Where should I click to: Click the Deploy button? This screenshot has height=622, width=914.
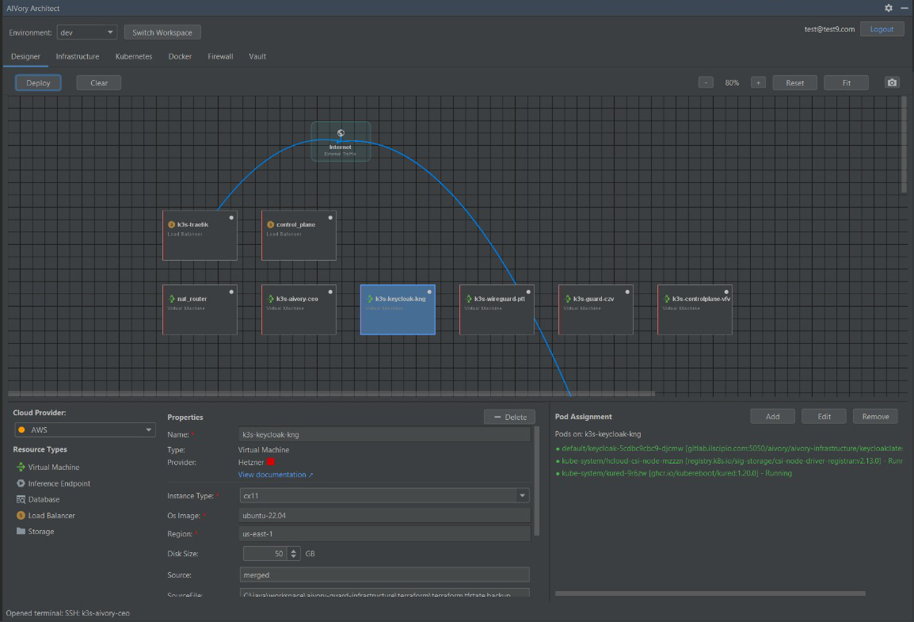click(39, 82)
